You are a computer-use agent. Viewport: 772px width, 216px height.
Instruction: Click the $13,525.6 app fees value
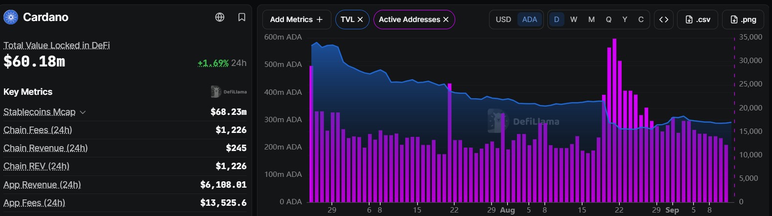tap(223, 203)
